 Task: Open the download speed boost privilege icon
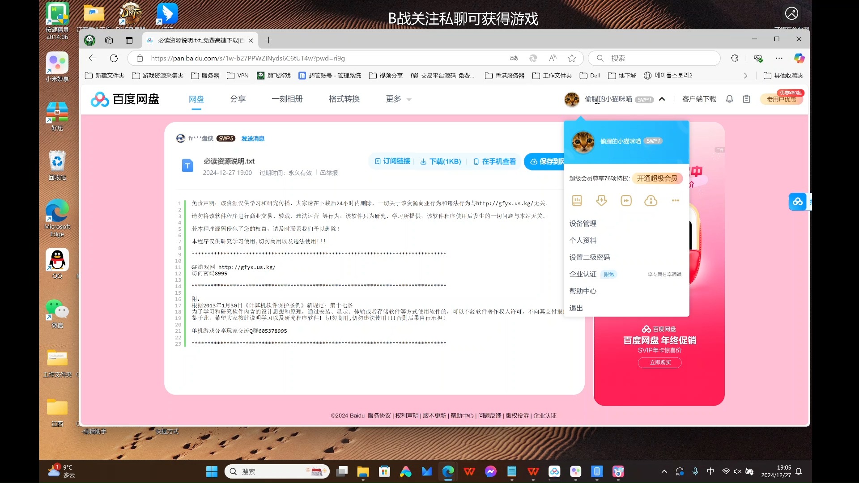[601, 200]
